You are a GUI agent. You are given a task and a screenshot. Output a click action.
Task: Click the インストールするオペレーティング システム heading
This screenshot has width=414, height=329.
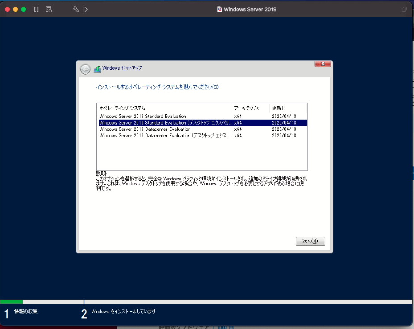tap(157, 87)
